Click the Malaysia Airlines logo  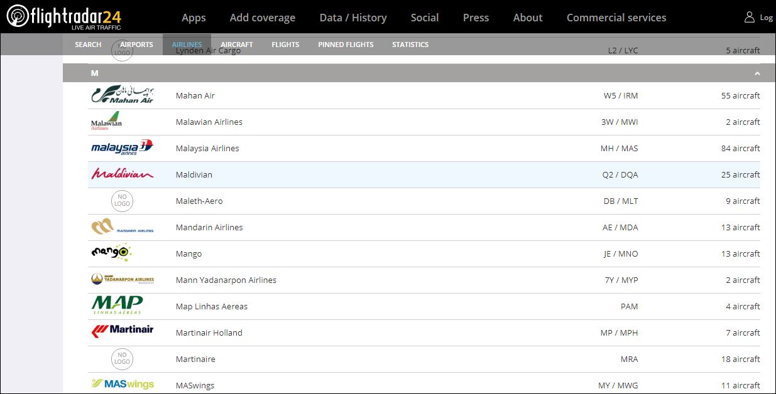pos(122,148)
